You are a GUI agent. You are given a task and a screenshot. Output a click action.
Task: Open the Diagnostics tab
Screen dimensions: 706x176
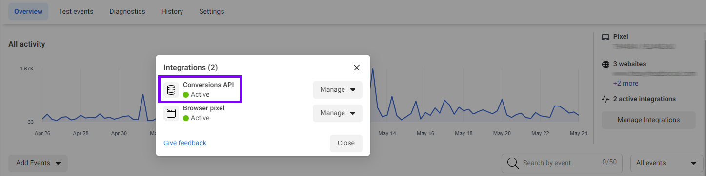tap(127, 11)
